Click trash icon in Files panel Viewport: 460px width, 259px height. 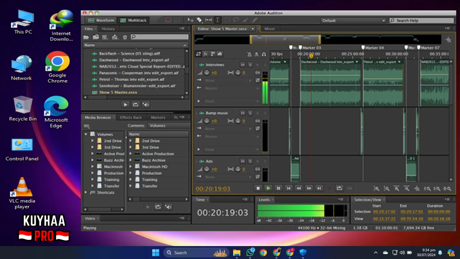(x=125, y=37)
